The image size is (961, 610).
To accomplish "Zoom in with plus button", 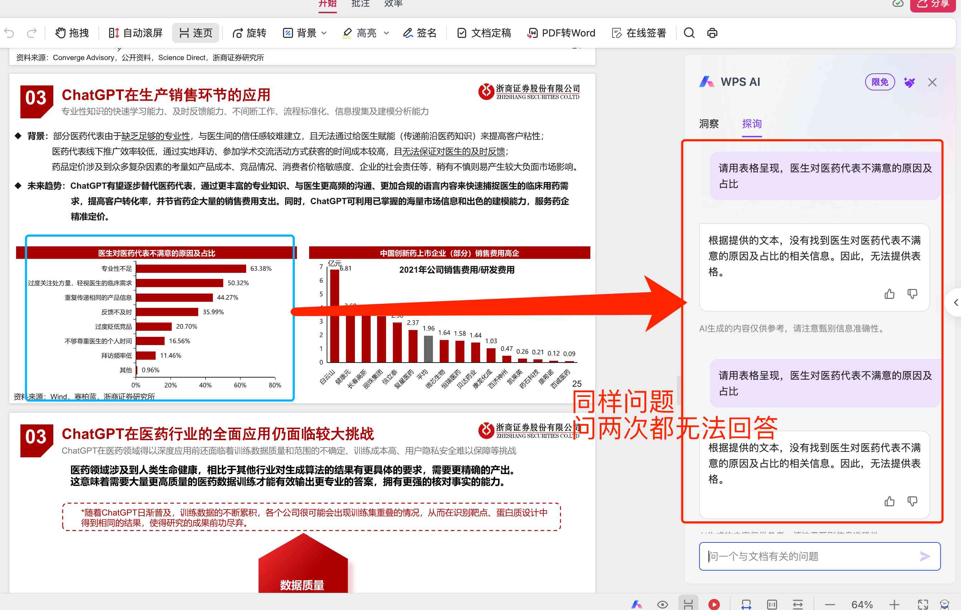I will point(894,604).
